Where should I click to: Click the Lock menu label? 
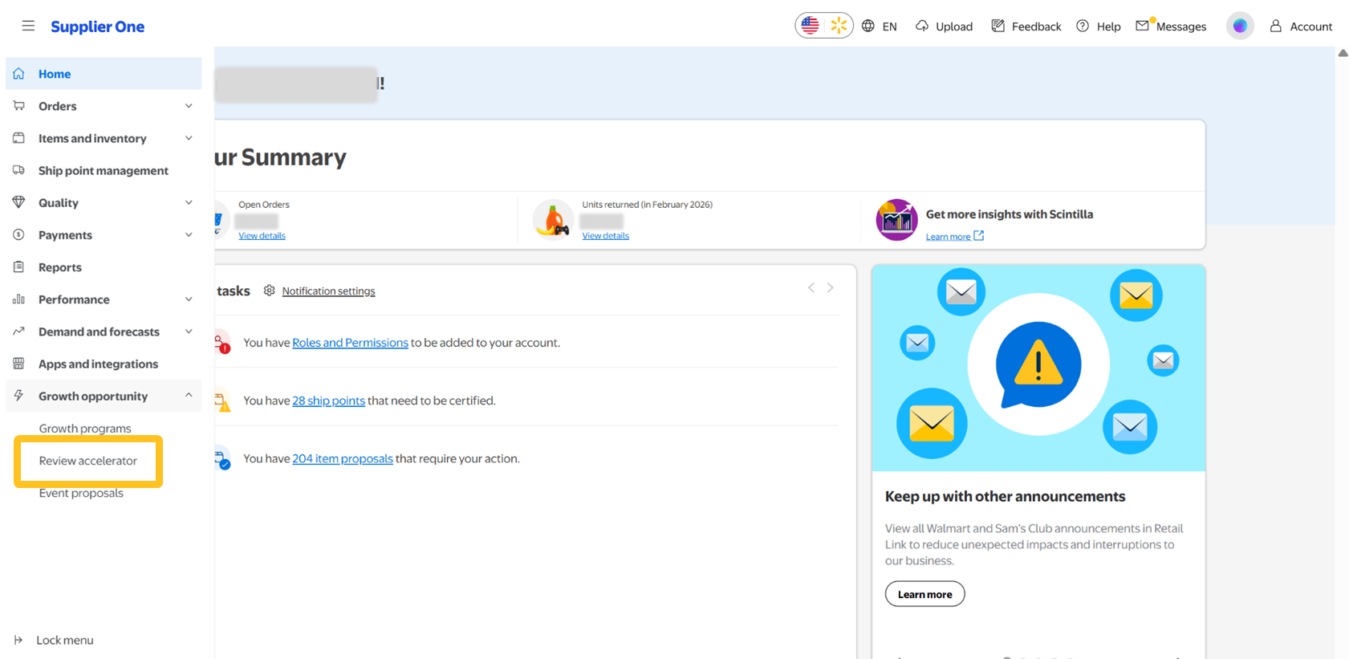click(x=65, y=641)
